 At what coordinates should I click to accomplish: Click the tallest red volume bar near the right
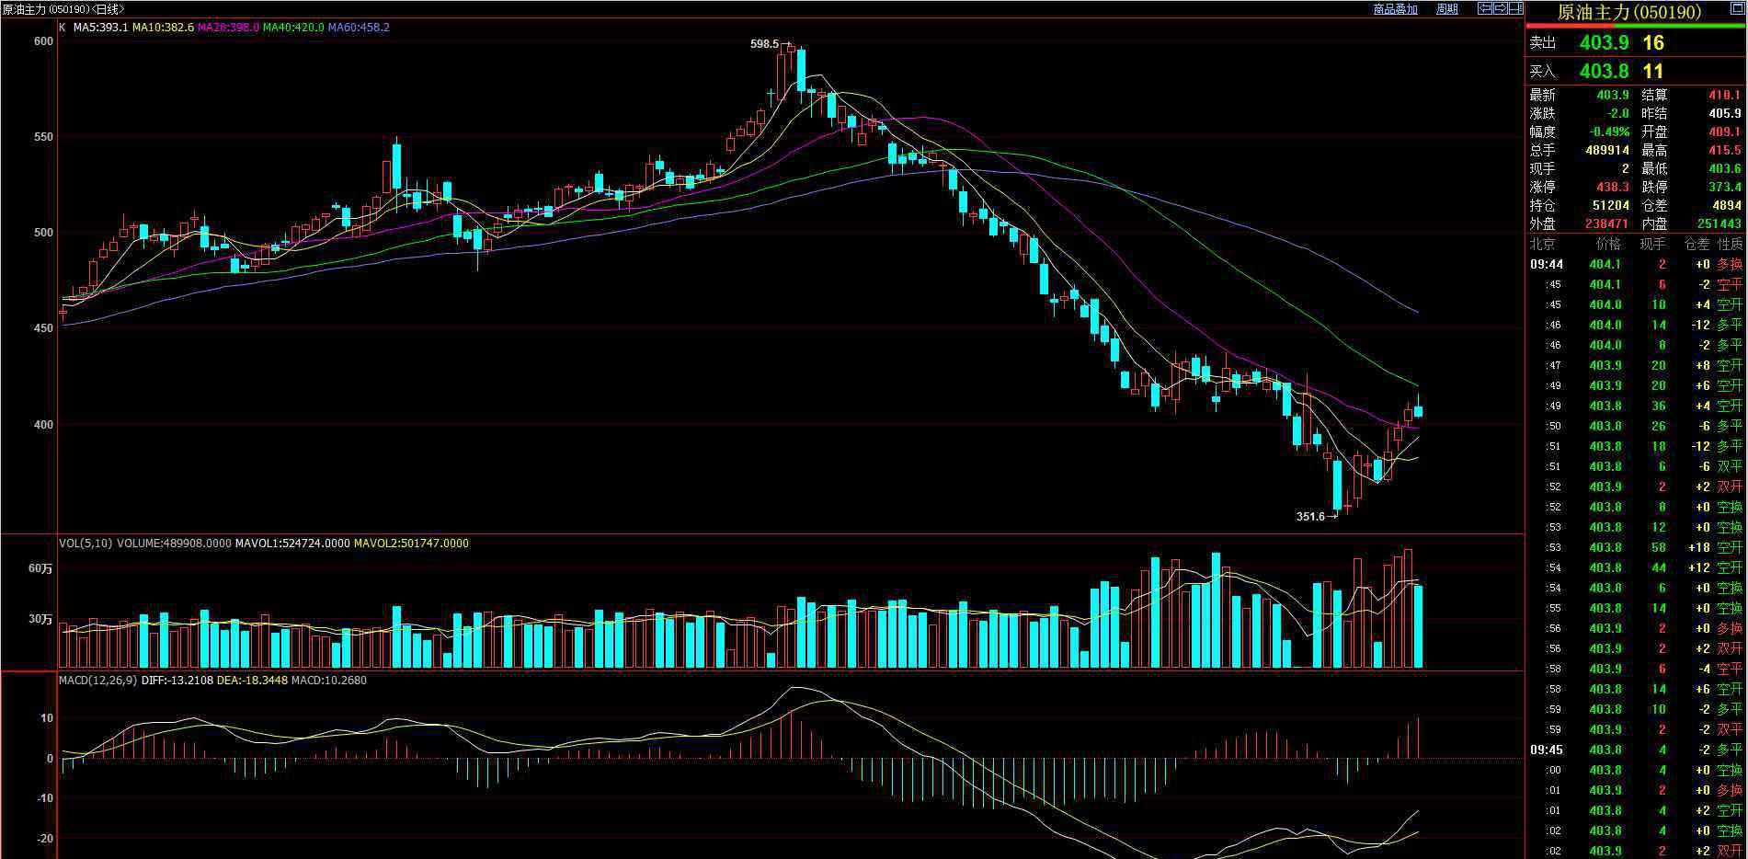(1408, 609)
